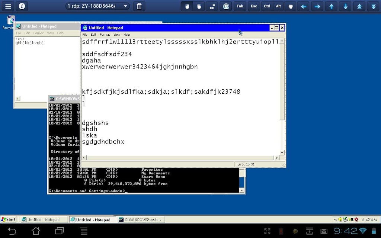Click the text line 'dgshshs'
381x238 pixels.
tap(95, 123)
